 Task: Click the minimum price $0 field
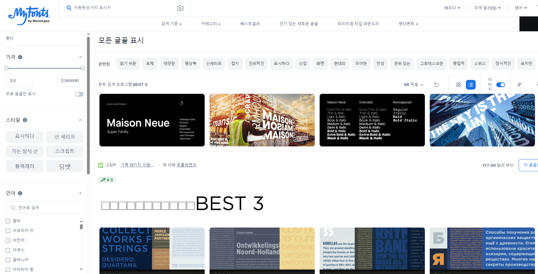(19, 81)
